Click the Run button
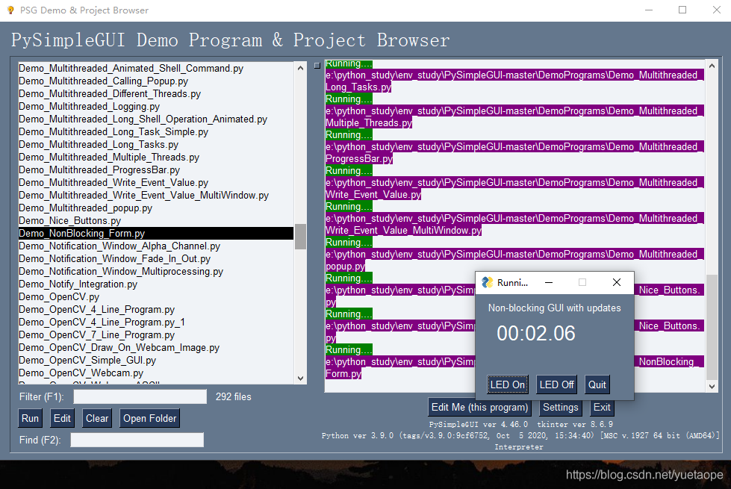The height and width of the screenshot is (489, 731). click(x=31, y=418)
